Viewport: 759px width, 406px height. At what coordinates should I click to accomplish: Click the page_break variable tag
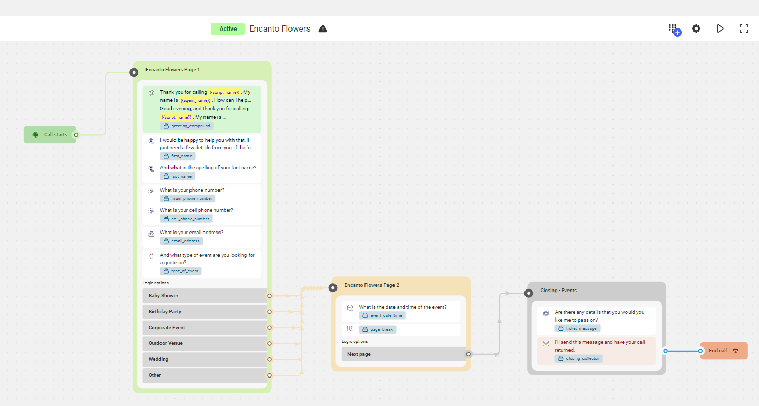pyautogui.click(x=378, y=329)
